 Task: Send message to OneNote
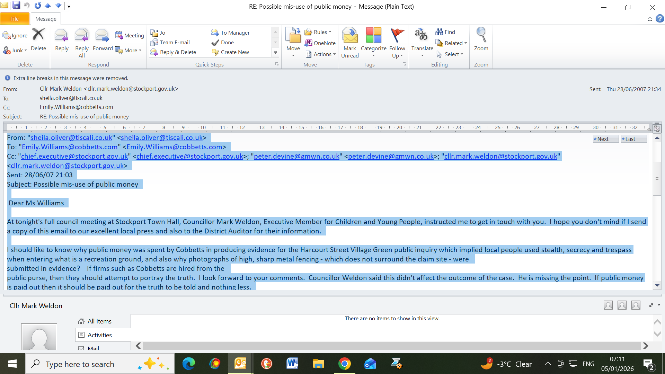click(x=320, y=43)
